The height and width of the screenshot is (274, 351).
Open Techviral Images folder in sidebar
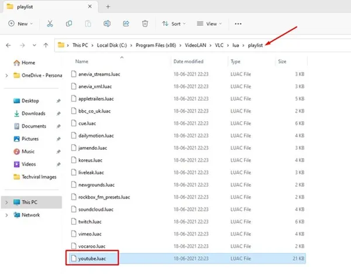click(x=35, y=177)
